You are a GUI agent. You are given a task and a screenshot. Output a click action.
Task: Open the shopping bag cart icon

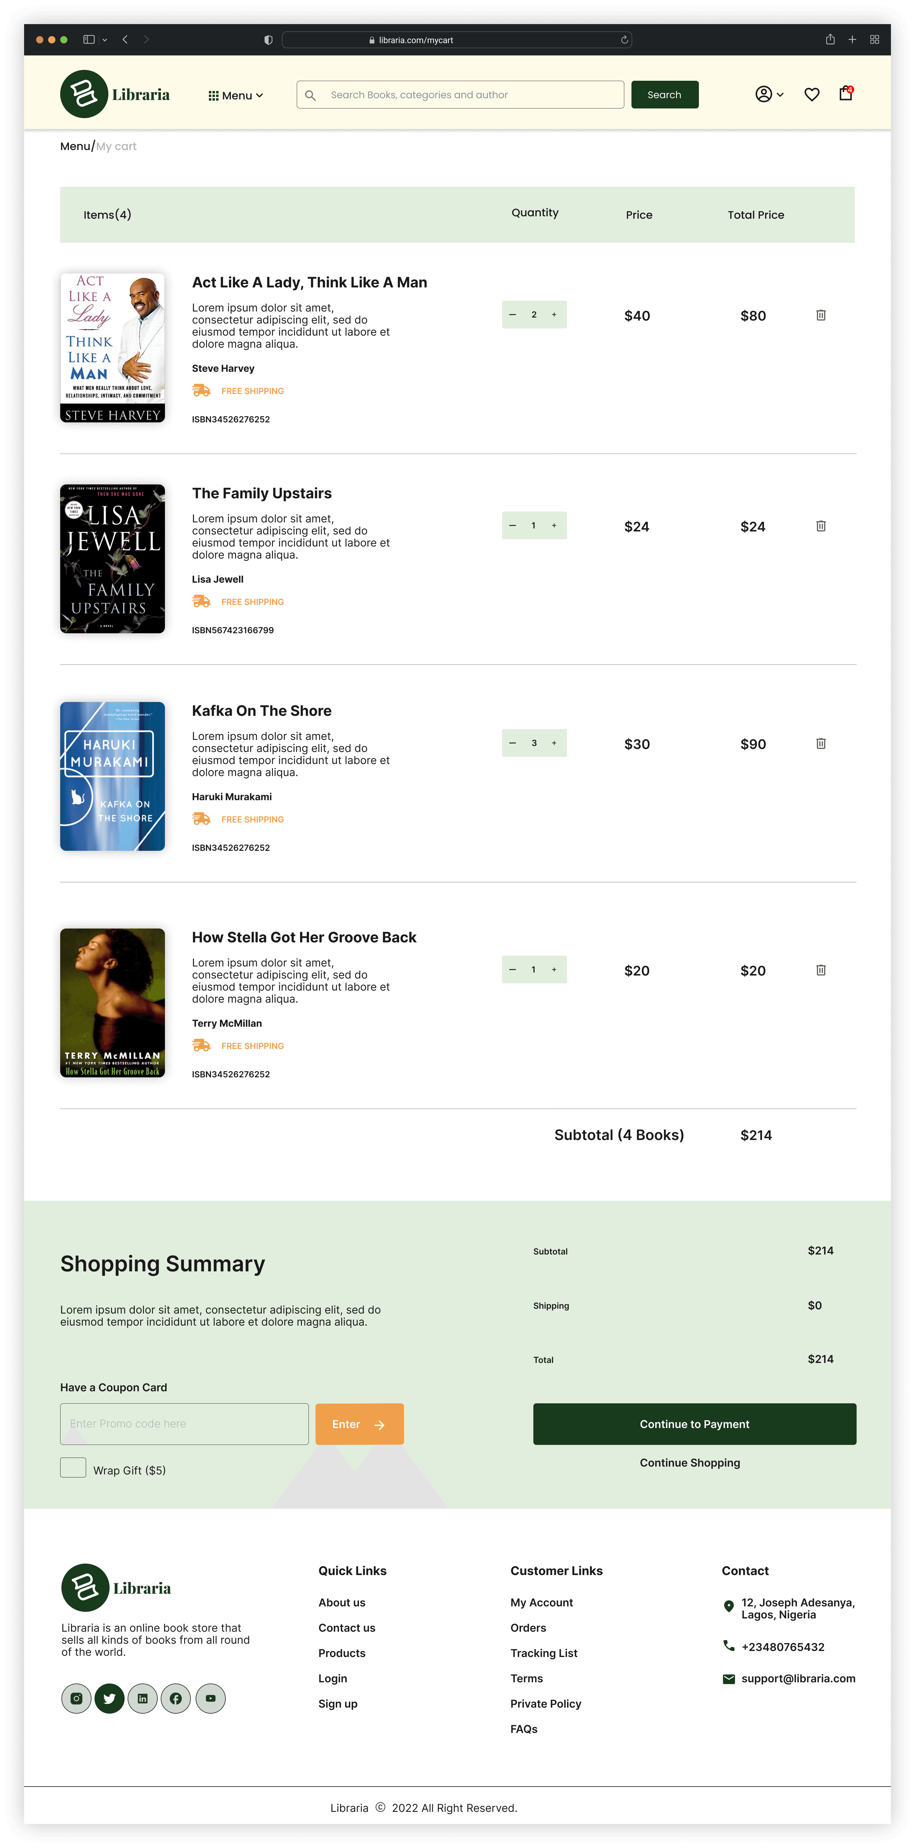pyautogui.click(x=845, y=93)
